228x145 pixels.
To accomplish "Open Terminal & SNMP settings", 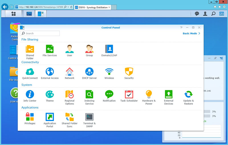I will pyautogui.click(x=89, y=120).
